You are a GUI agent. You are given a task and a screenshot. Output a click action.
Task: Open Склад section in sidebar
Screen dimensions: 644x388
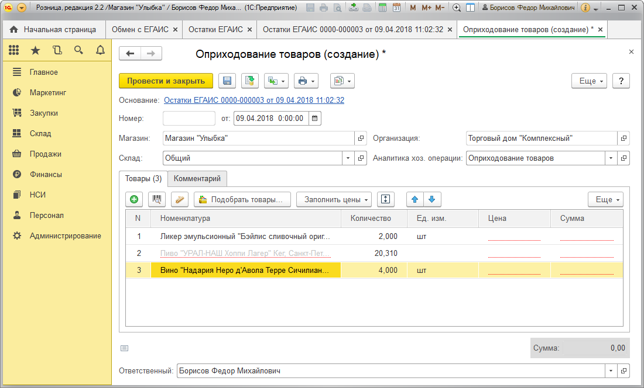pos(40,134)
